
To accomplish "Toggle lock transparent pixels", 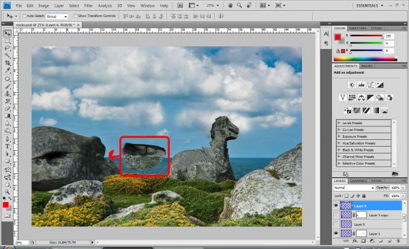I will click(x=346, y=196).
